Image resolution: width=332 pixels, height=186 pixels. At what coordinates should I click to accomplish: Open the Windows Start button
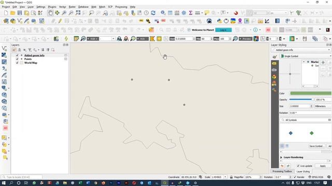click(4, 183)
